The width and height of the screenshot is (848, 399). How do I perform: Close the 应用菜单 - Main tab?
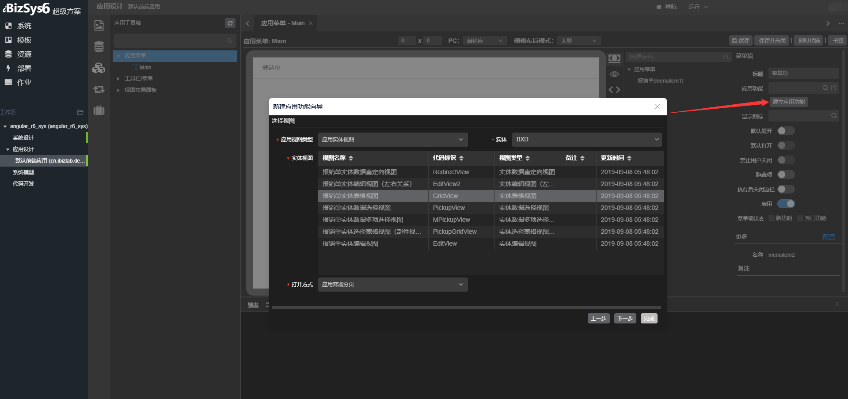pos(311,23)
